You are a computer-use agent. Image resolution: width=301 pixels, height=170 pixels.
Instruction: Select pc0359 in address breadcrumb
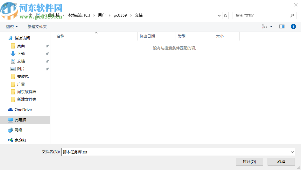[120, 15]
